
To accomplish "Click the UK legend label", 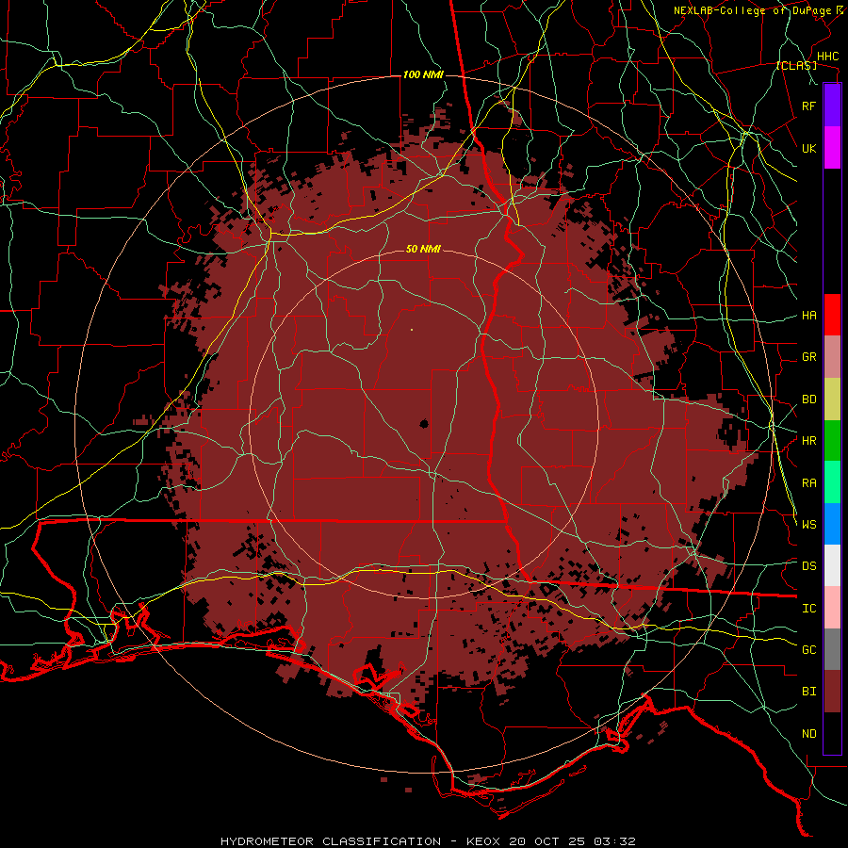I will tap(808, 148).
